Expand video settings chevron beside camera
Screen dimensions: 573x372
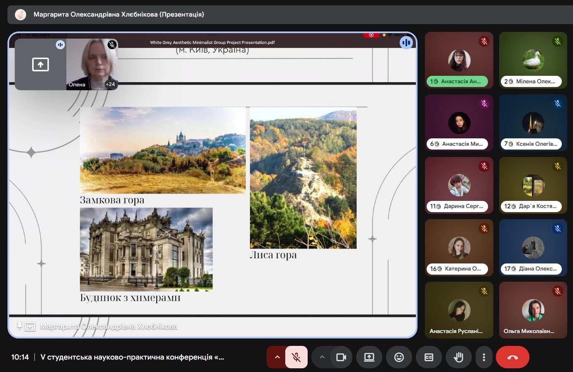(322, 357)
